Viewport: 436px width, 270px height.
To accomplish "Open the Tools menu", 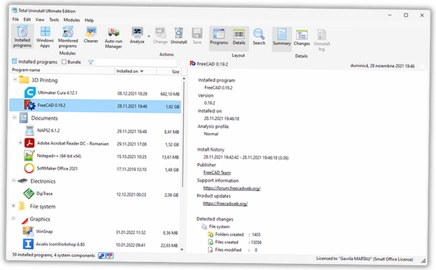I will click(x=54, y=20).
